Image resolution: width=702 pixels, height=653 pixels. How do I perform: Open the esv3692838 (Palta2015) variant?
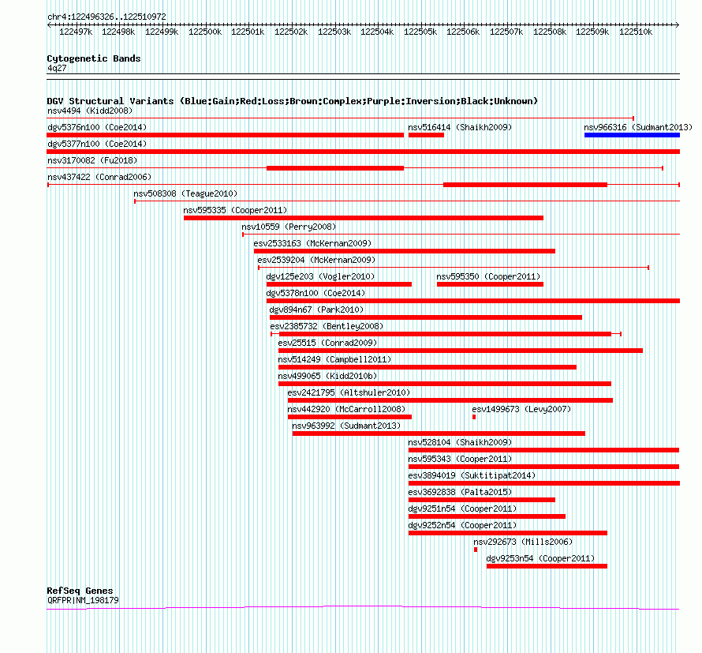[x=460, y=492]
